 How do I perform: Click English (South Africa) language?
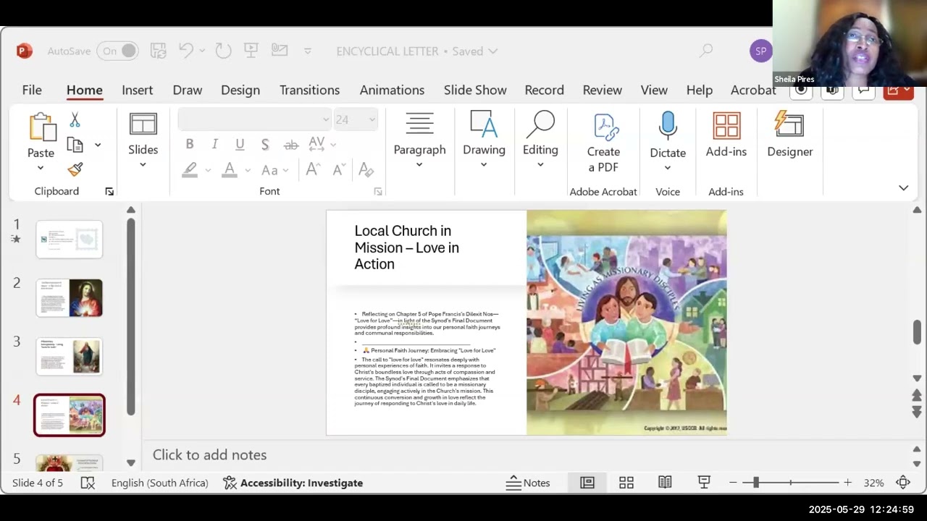(x=159, y=483)
